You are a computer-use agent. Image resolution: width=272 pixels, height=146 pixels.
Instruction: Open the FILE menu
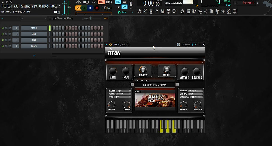click(x=4, y=6)
